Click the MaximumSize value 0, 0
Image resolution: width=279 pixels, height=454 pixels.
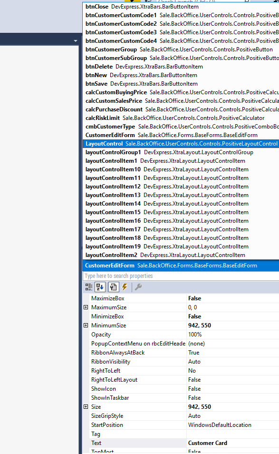pos(233,307)
